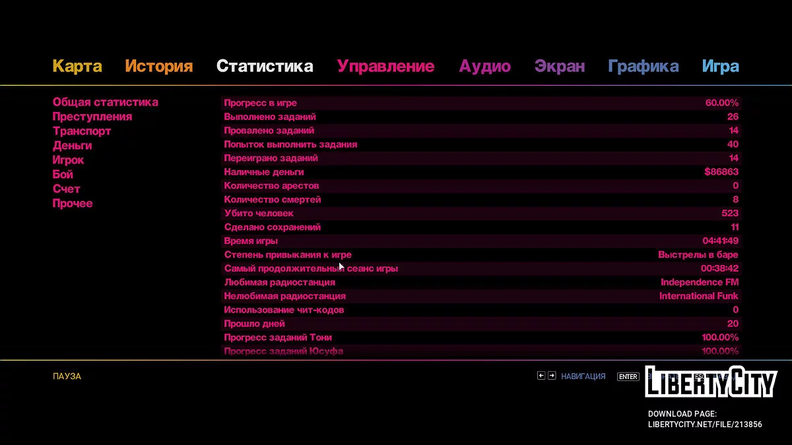Click the НАВИГАЦИЯ hint label

click(583, 376)
